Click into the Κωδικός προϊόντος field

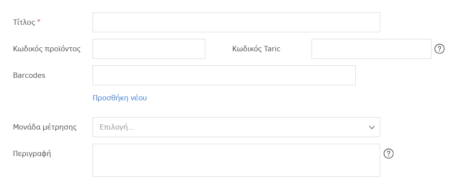(x=149, y=49)
